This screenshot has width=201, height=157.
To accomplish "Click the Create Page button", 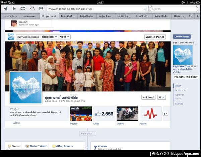I will tap(182, 36).
